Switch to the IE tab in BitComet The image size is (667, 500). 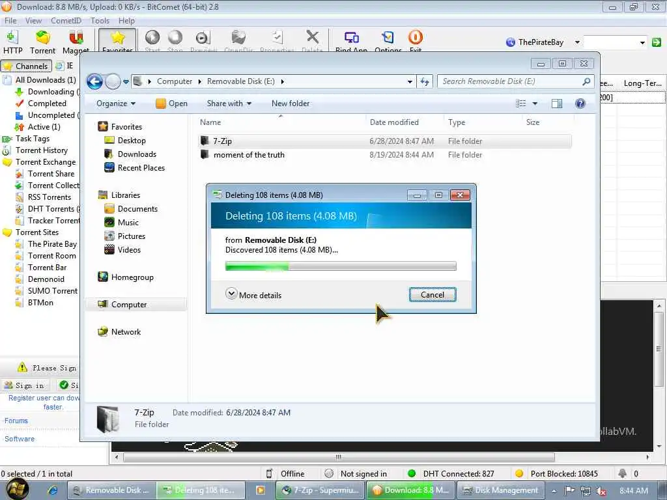pos(64,66)
